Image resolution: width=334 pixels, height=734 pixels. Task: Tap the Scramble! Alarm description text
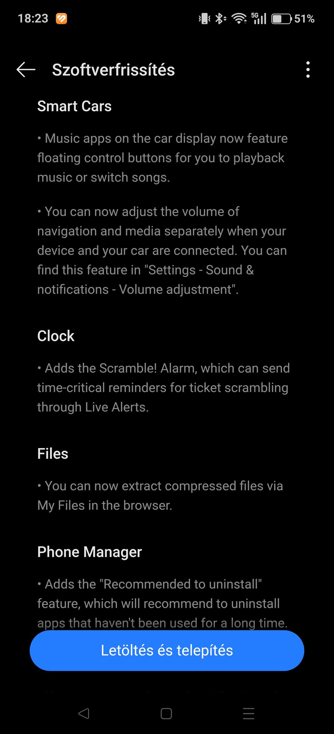point(163,388)
